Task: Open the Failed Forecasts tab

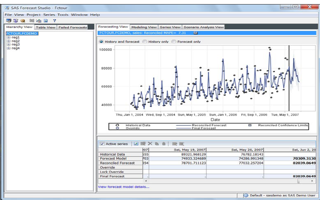Action: point(72,27)
